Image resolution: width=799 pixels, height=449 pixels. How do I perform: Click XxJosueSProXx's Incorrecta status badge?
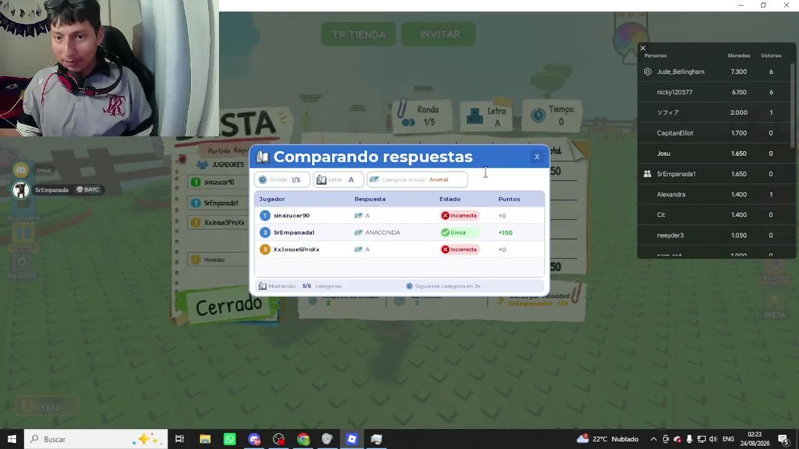coord(460,249)
